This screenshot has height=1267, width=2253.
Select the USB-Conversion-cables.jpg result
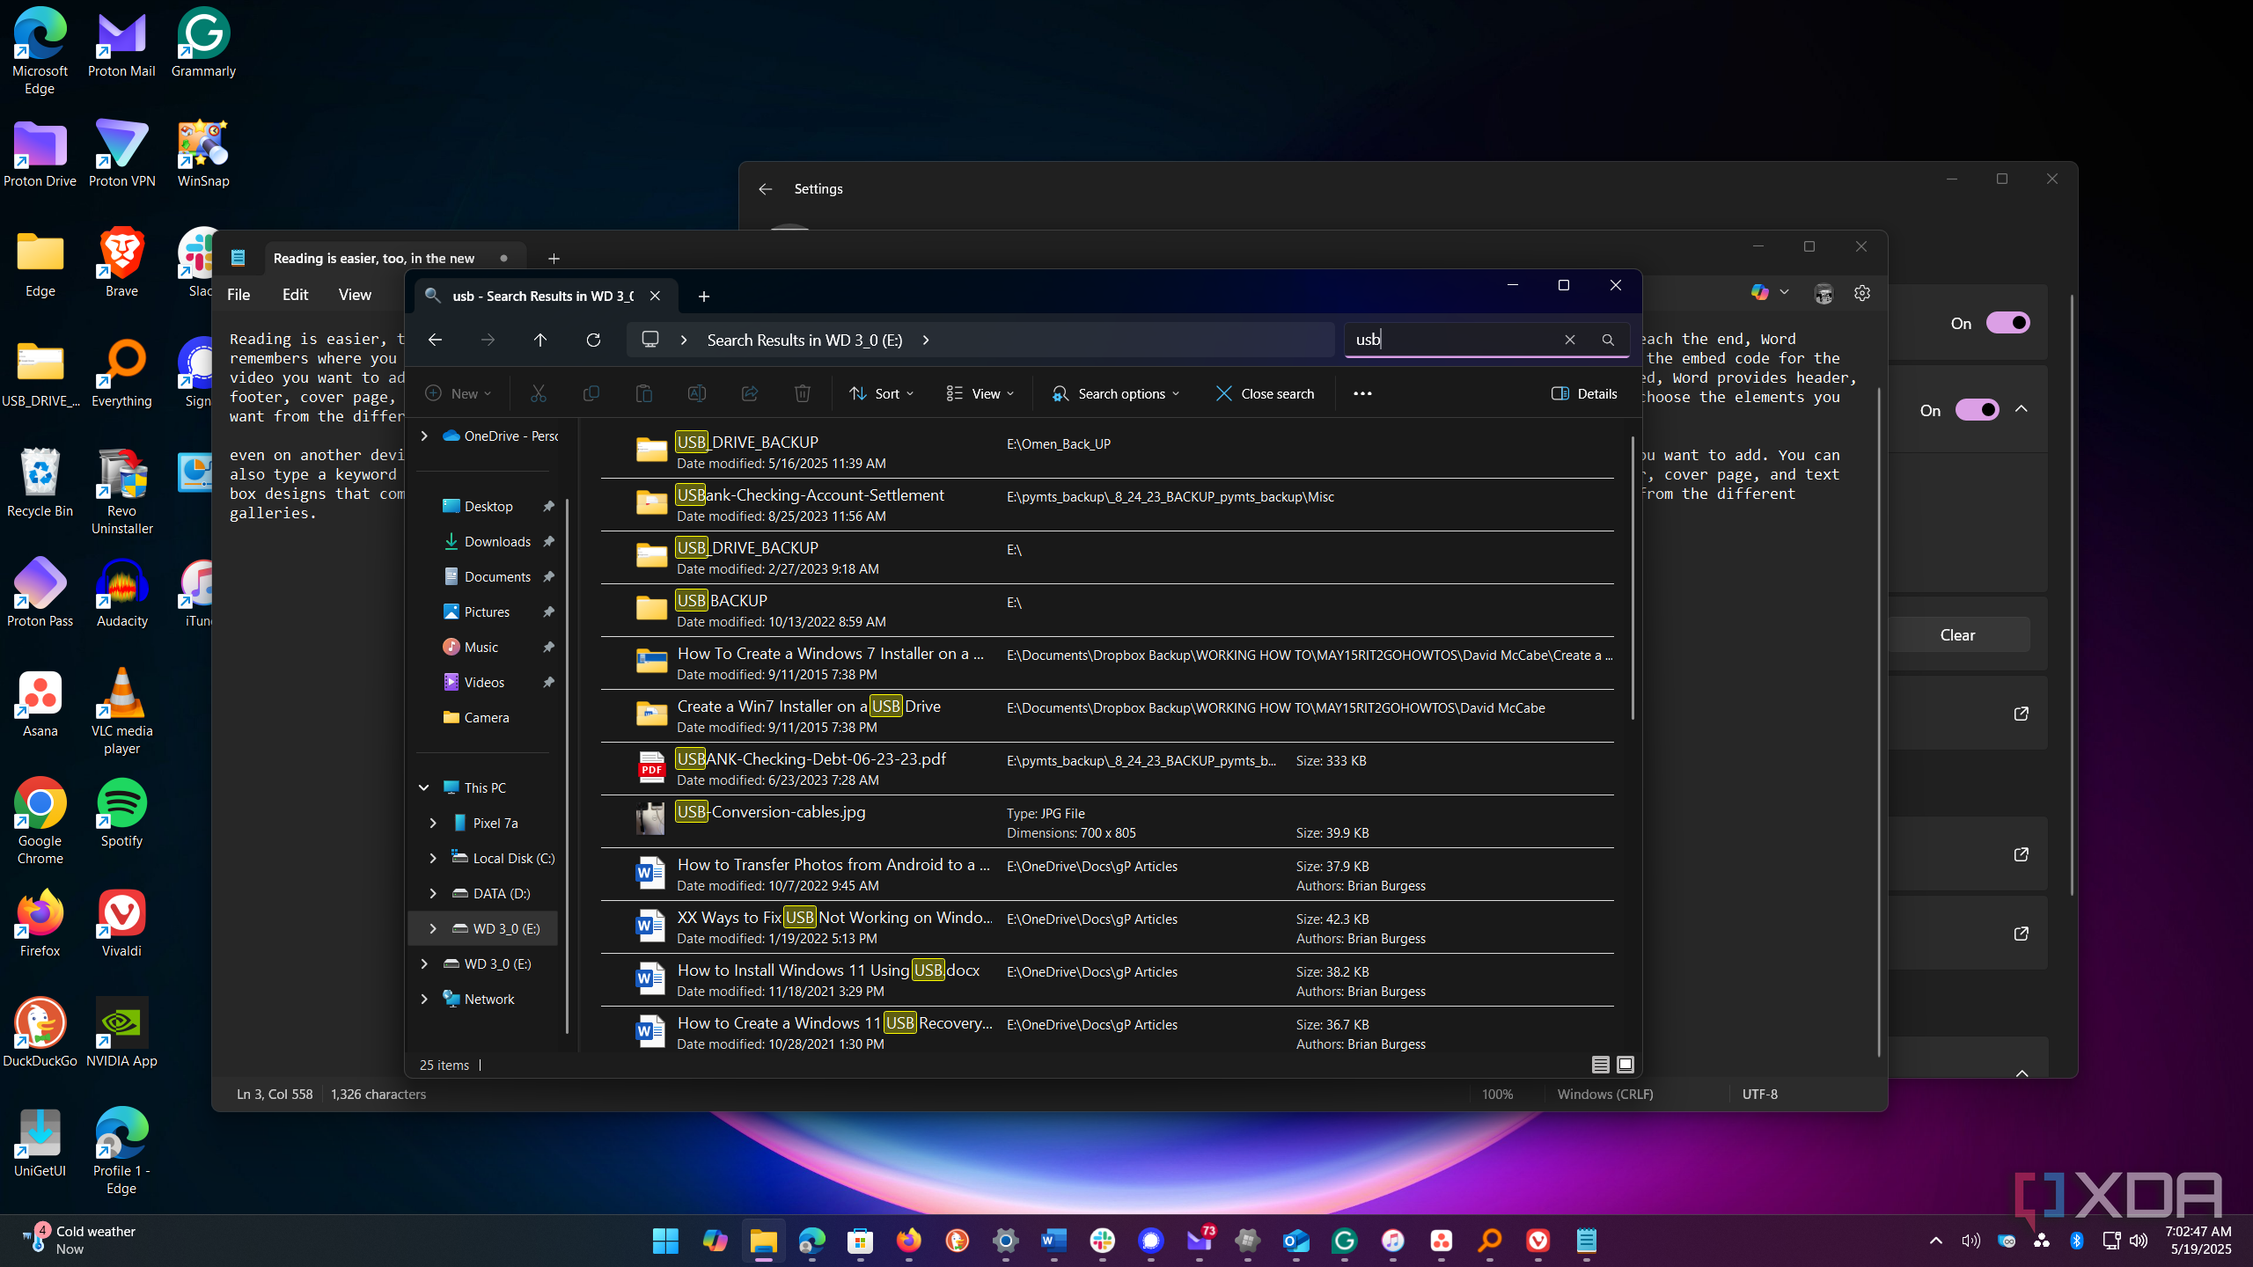coord(1107,822)
